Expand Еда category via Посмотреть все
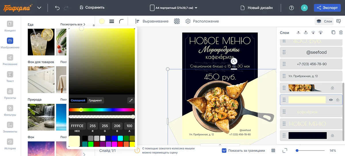345x156 pixels. pyautogui.click(x=73, y=25)
